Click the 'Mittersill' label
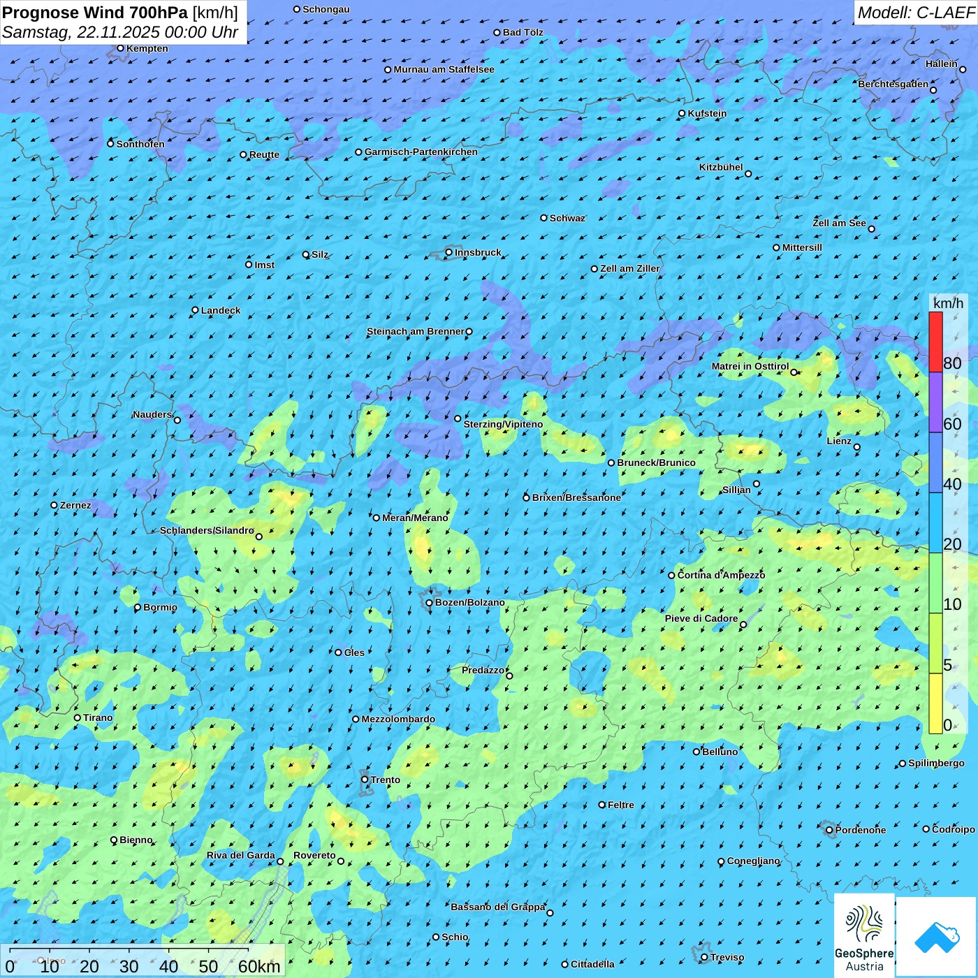 coord(802,247)
